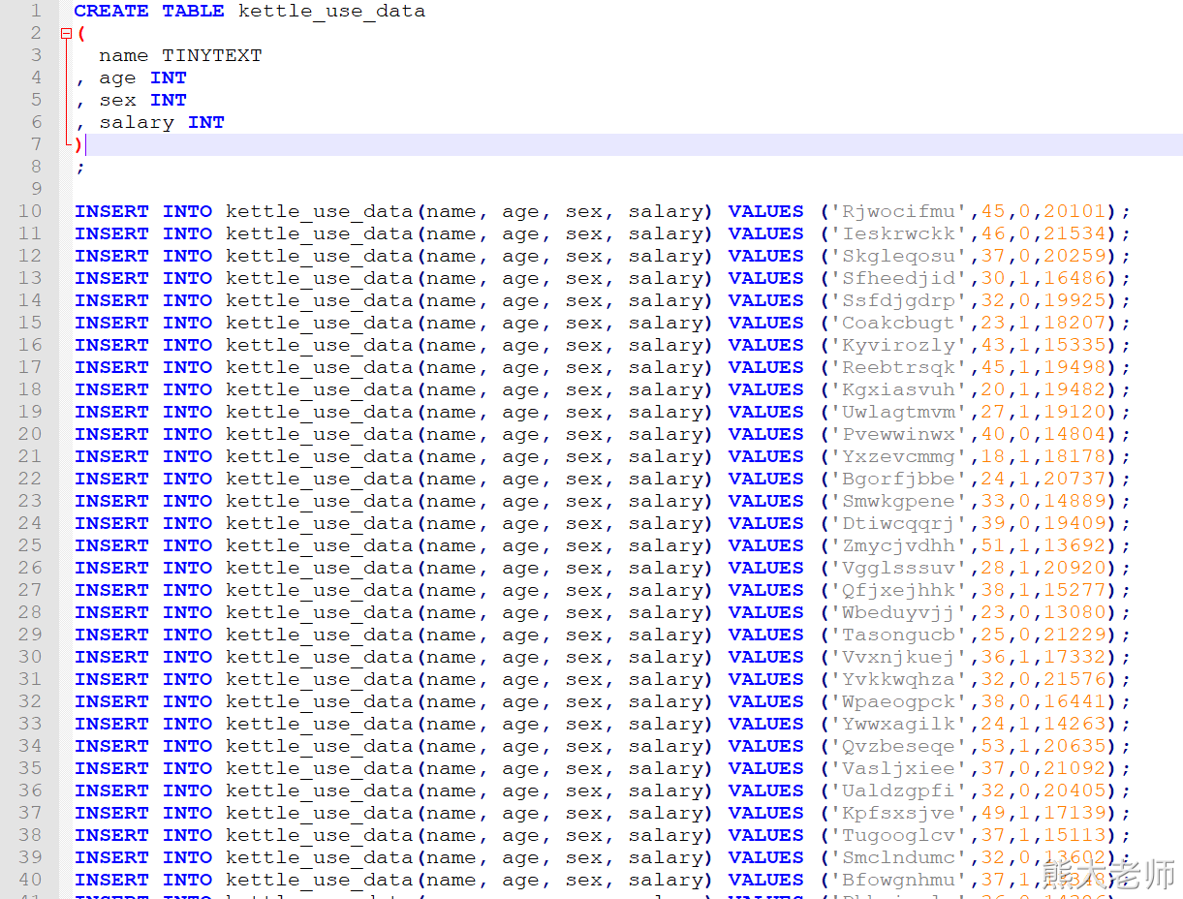Screen dimensions: 1183x899
Task: Click the name value 'Kyvirozly'
Action: (898, 346)
